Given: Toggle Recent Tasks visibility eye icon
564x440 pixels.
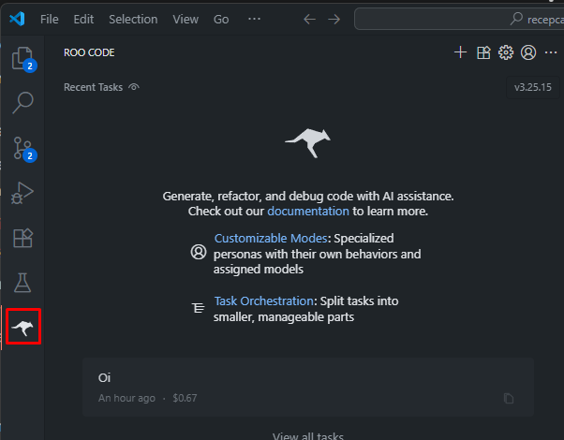Looking at the screenshot, I should [x=134, y=87].
